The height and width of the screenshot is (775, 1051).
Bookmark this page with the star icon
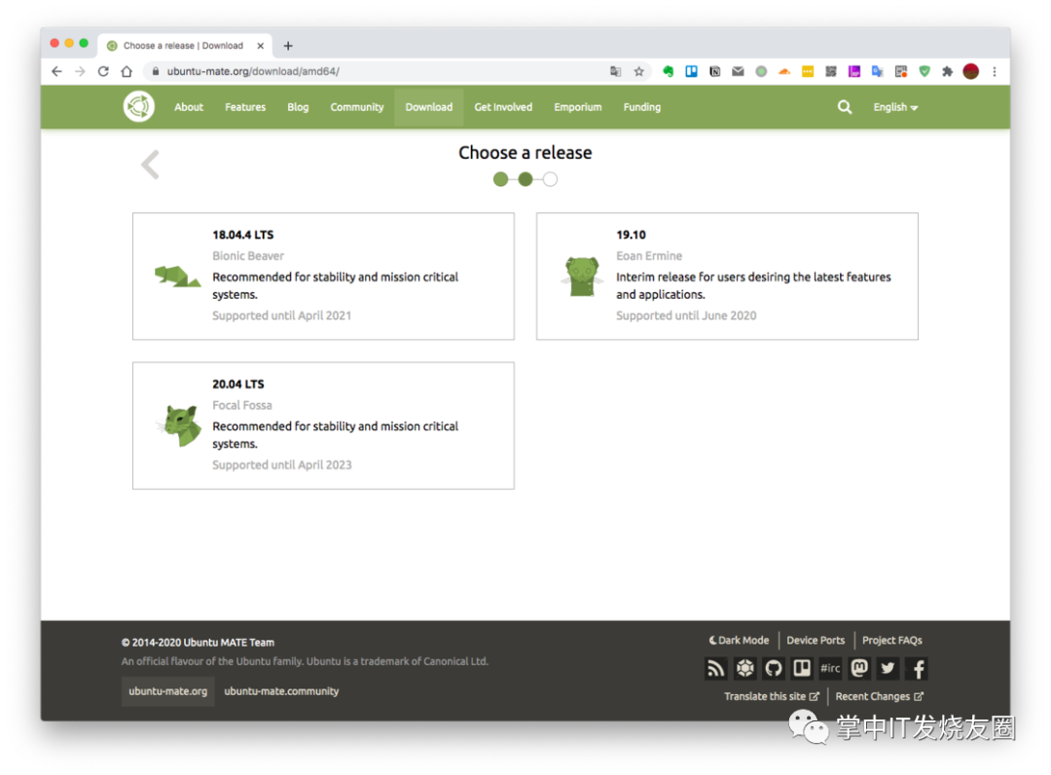coord(638,71)
